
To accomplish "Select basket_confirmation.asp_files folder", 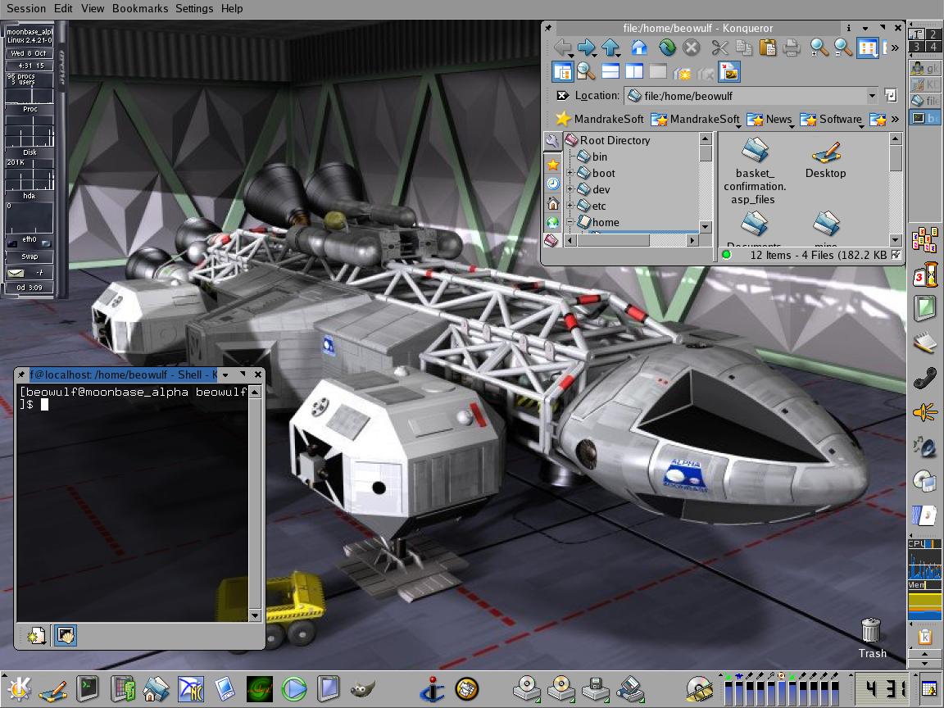I will pos(755,171).
